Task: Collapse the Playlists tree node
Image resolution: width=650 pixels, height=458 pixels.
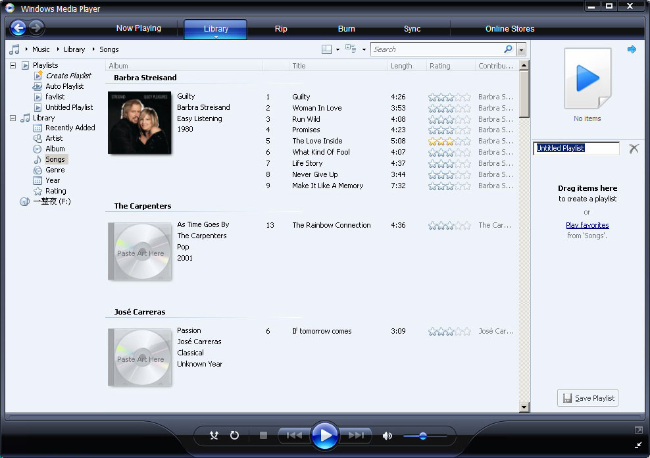Action: click(x=13, y=65)
